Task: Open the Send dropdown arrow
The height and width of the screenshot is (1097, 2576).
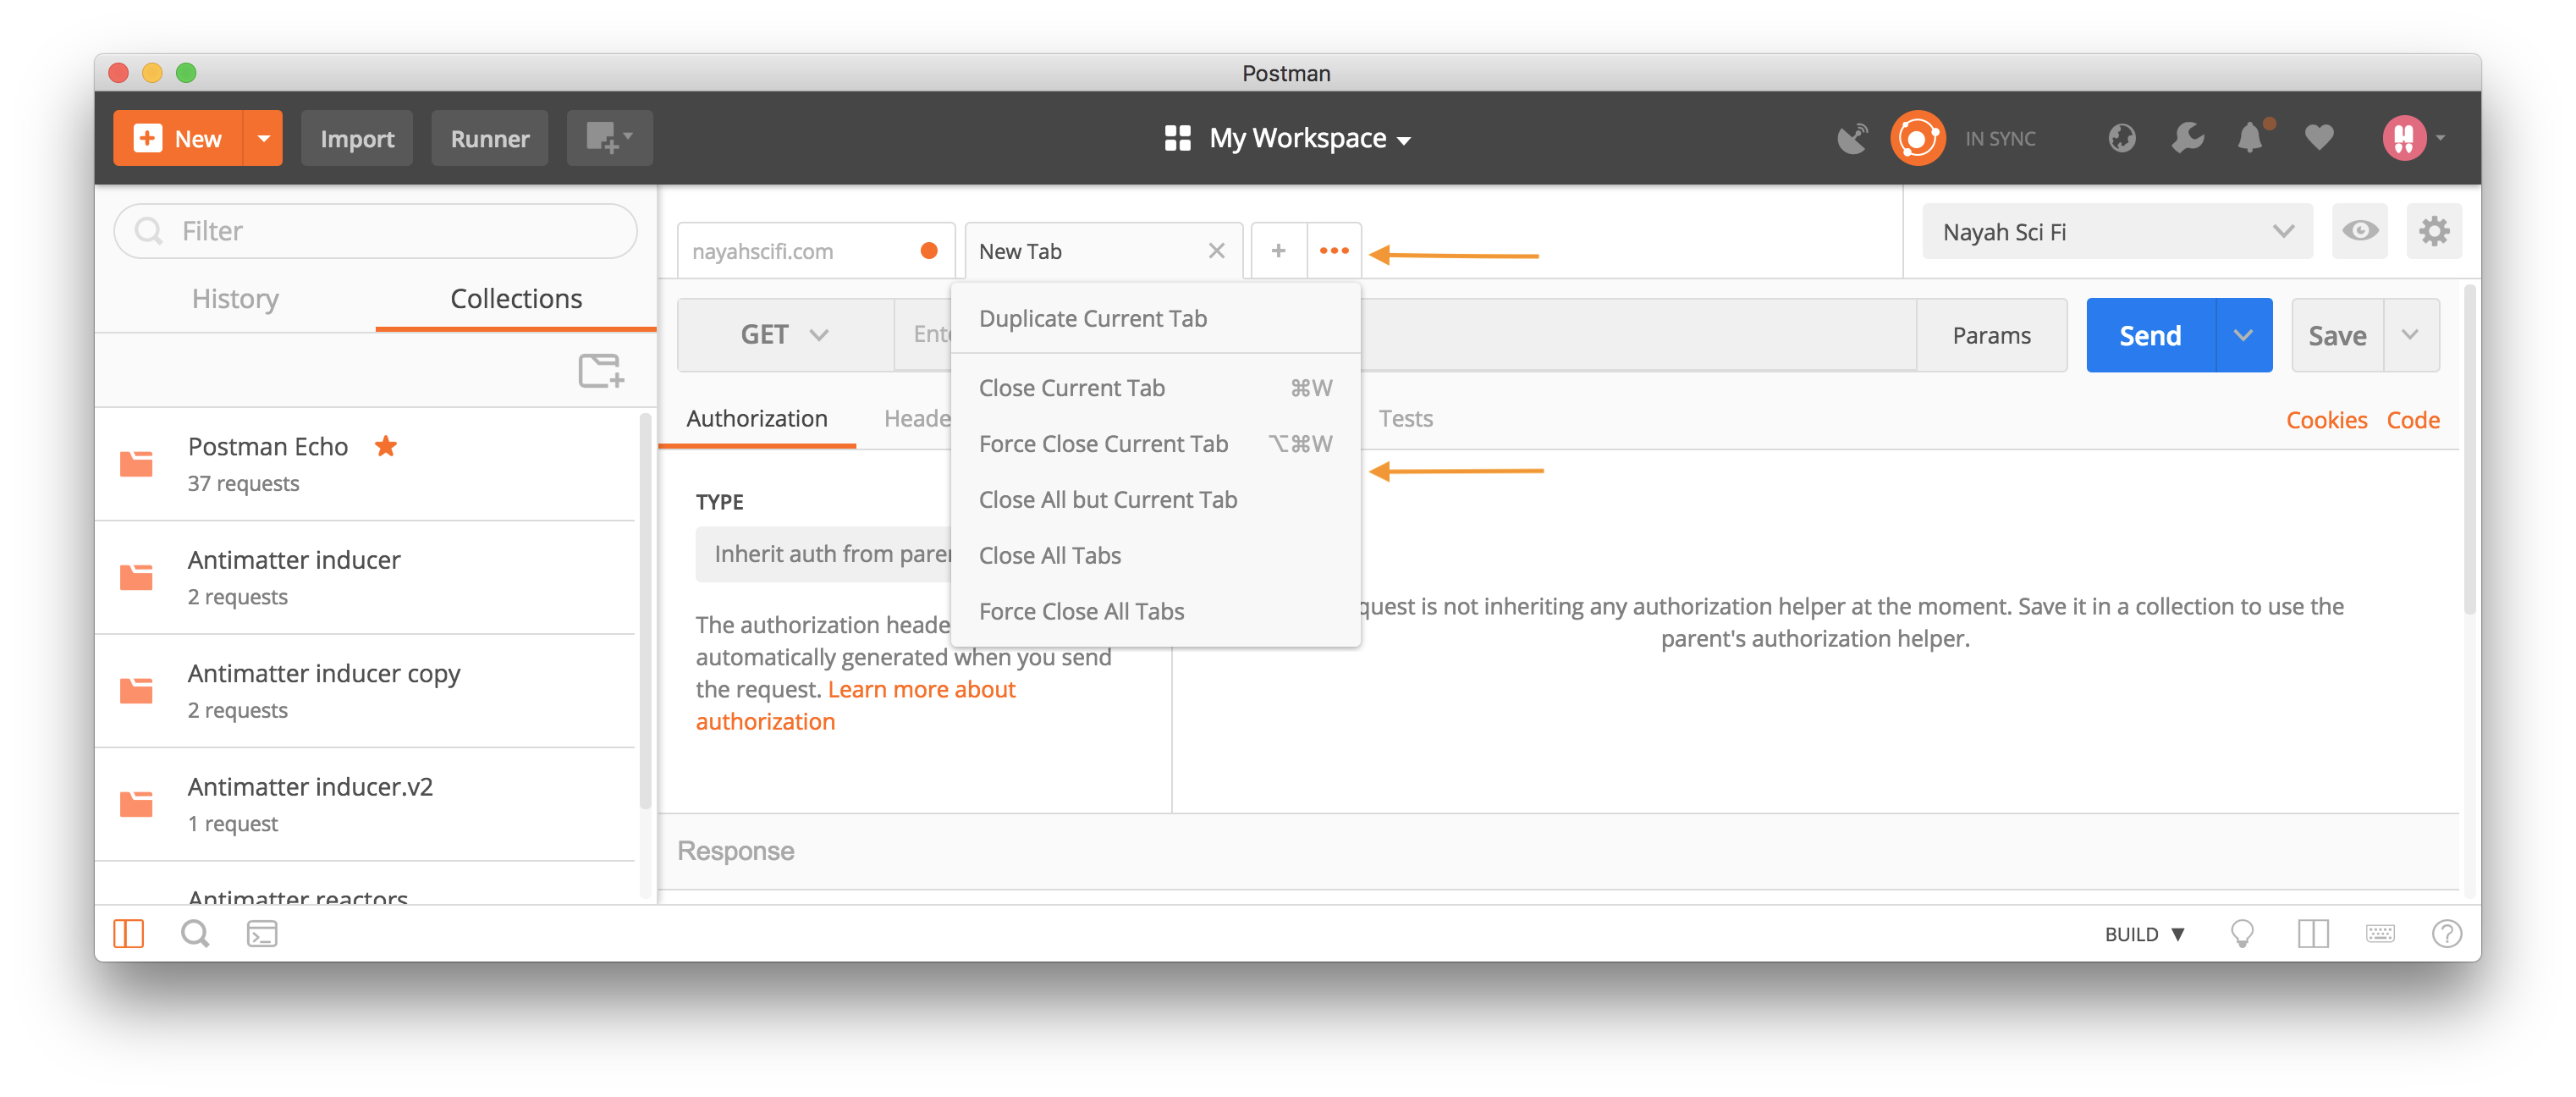Action: point(2244,335)
